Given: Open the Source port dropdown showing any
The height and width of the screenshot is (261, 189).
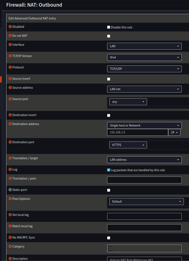Looking at the screenshot, I should pos(128,102).
